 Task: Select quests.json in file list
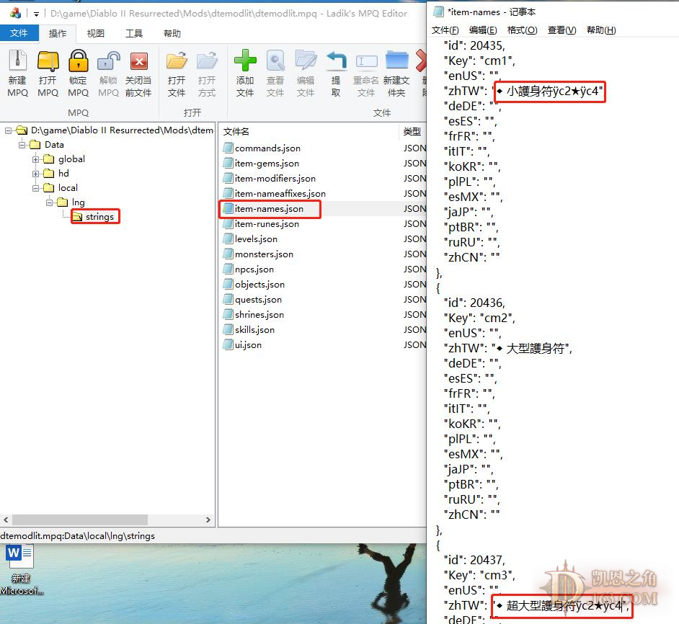pyautogui.click(x=258, y=300)
